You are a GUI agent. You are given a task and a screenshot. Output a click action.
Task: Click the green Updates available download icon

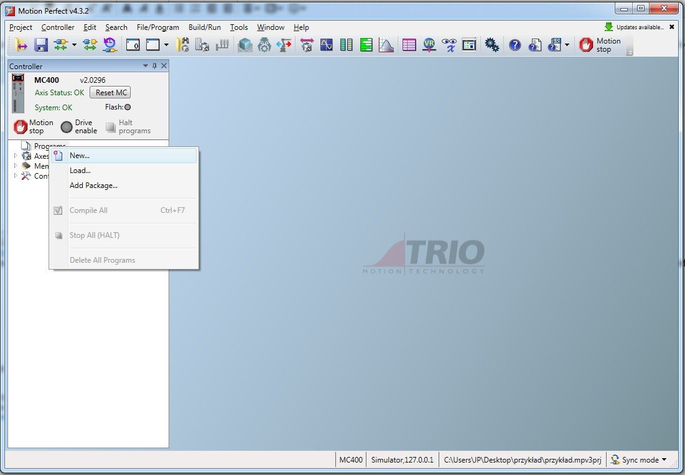click(x=608, y=27)
